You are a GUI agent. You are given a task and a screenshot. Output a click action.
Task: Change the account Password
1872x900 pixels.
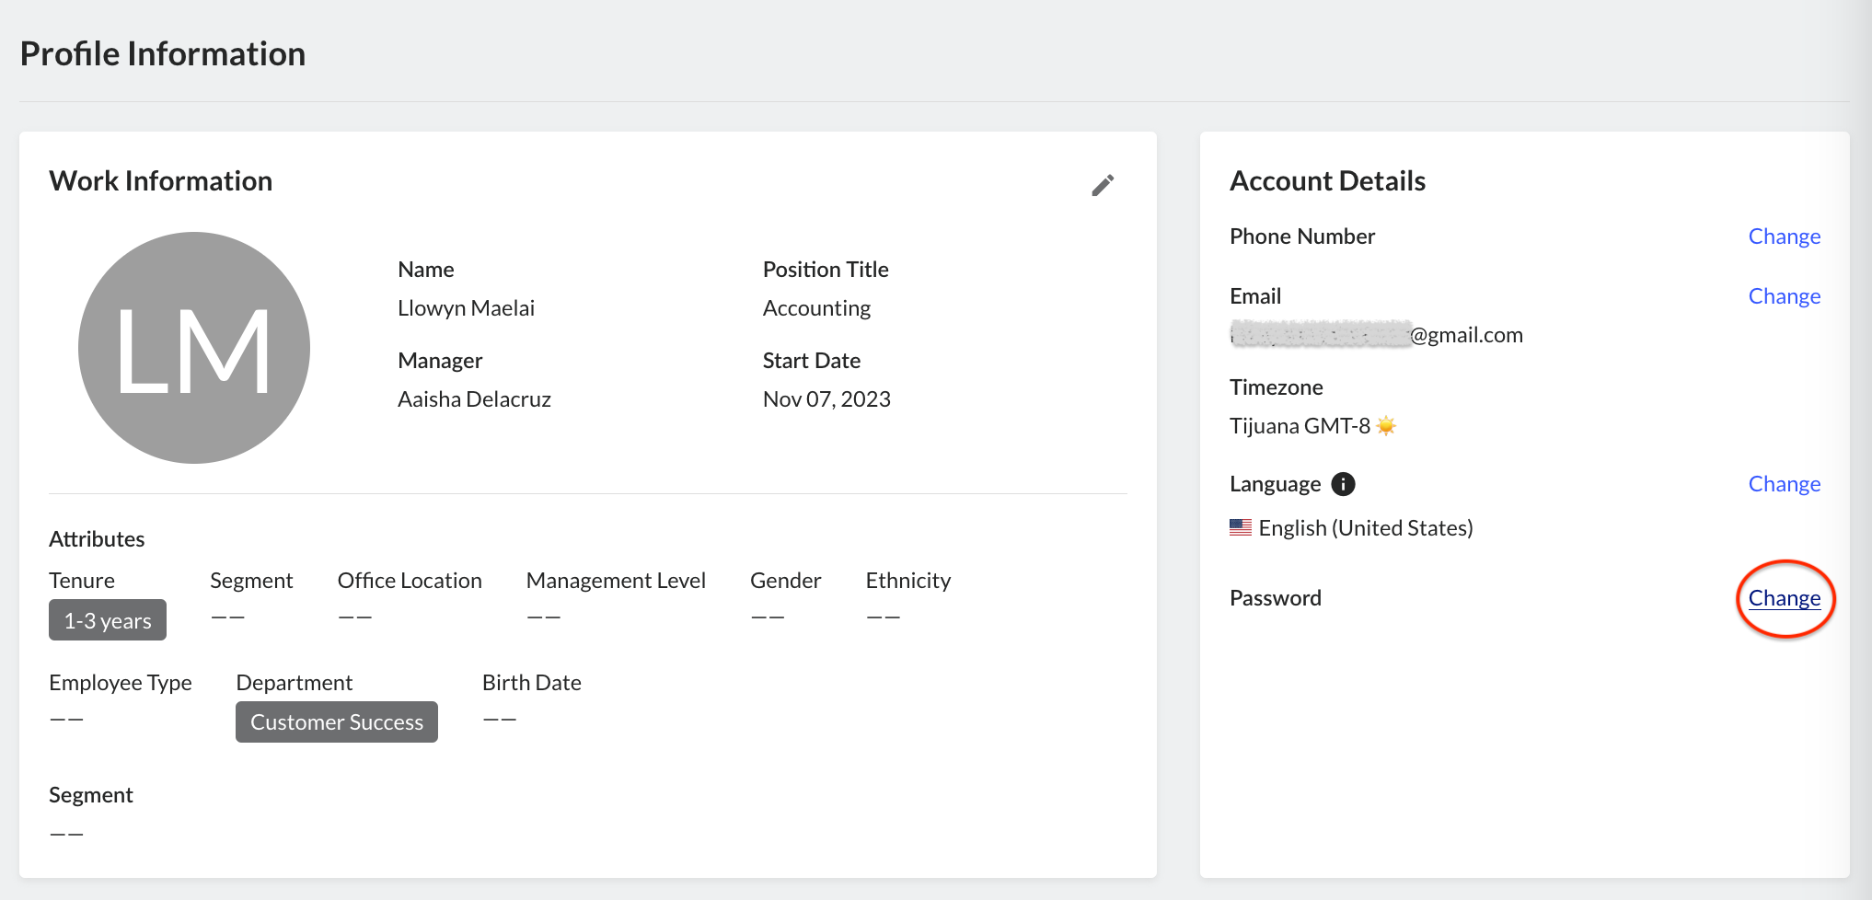[1784, 598]
